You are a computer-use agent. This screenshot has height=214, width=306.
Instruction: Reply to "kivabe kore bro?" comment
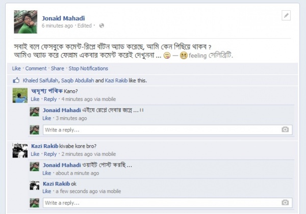click(x=50, y=154)
